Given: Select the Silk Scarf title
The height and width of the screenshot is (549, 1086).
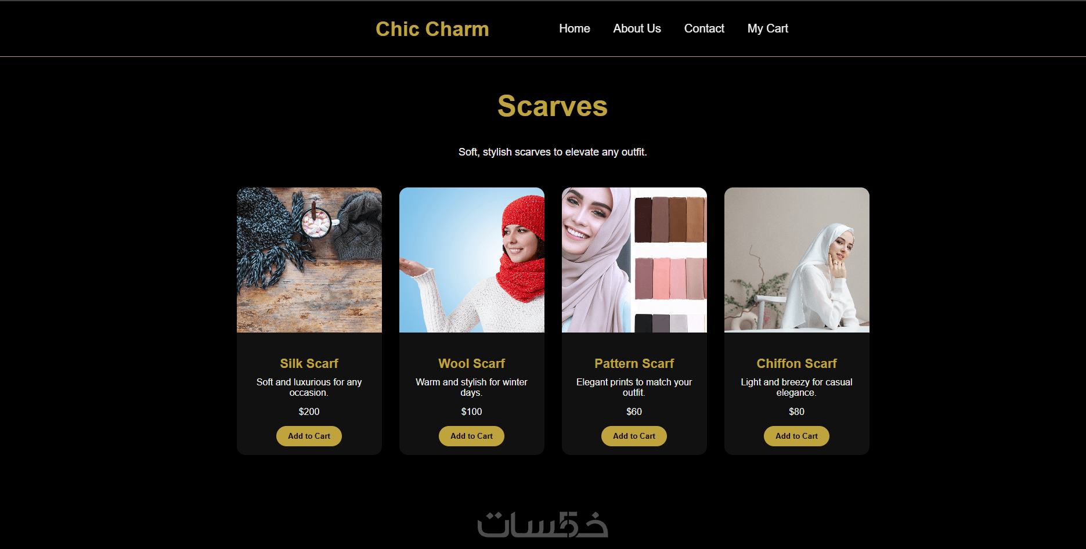Looking at the screenshot, I should click(309, 363).
